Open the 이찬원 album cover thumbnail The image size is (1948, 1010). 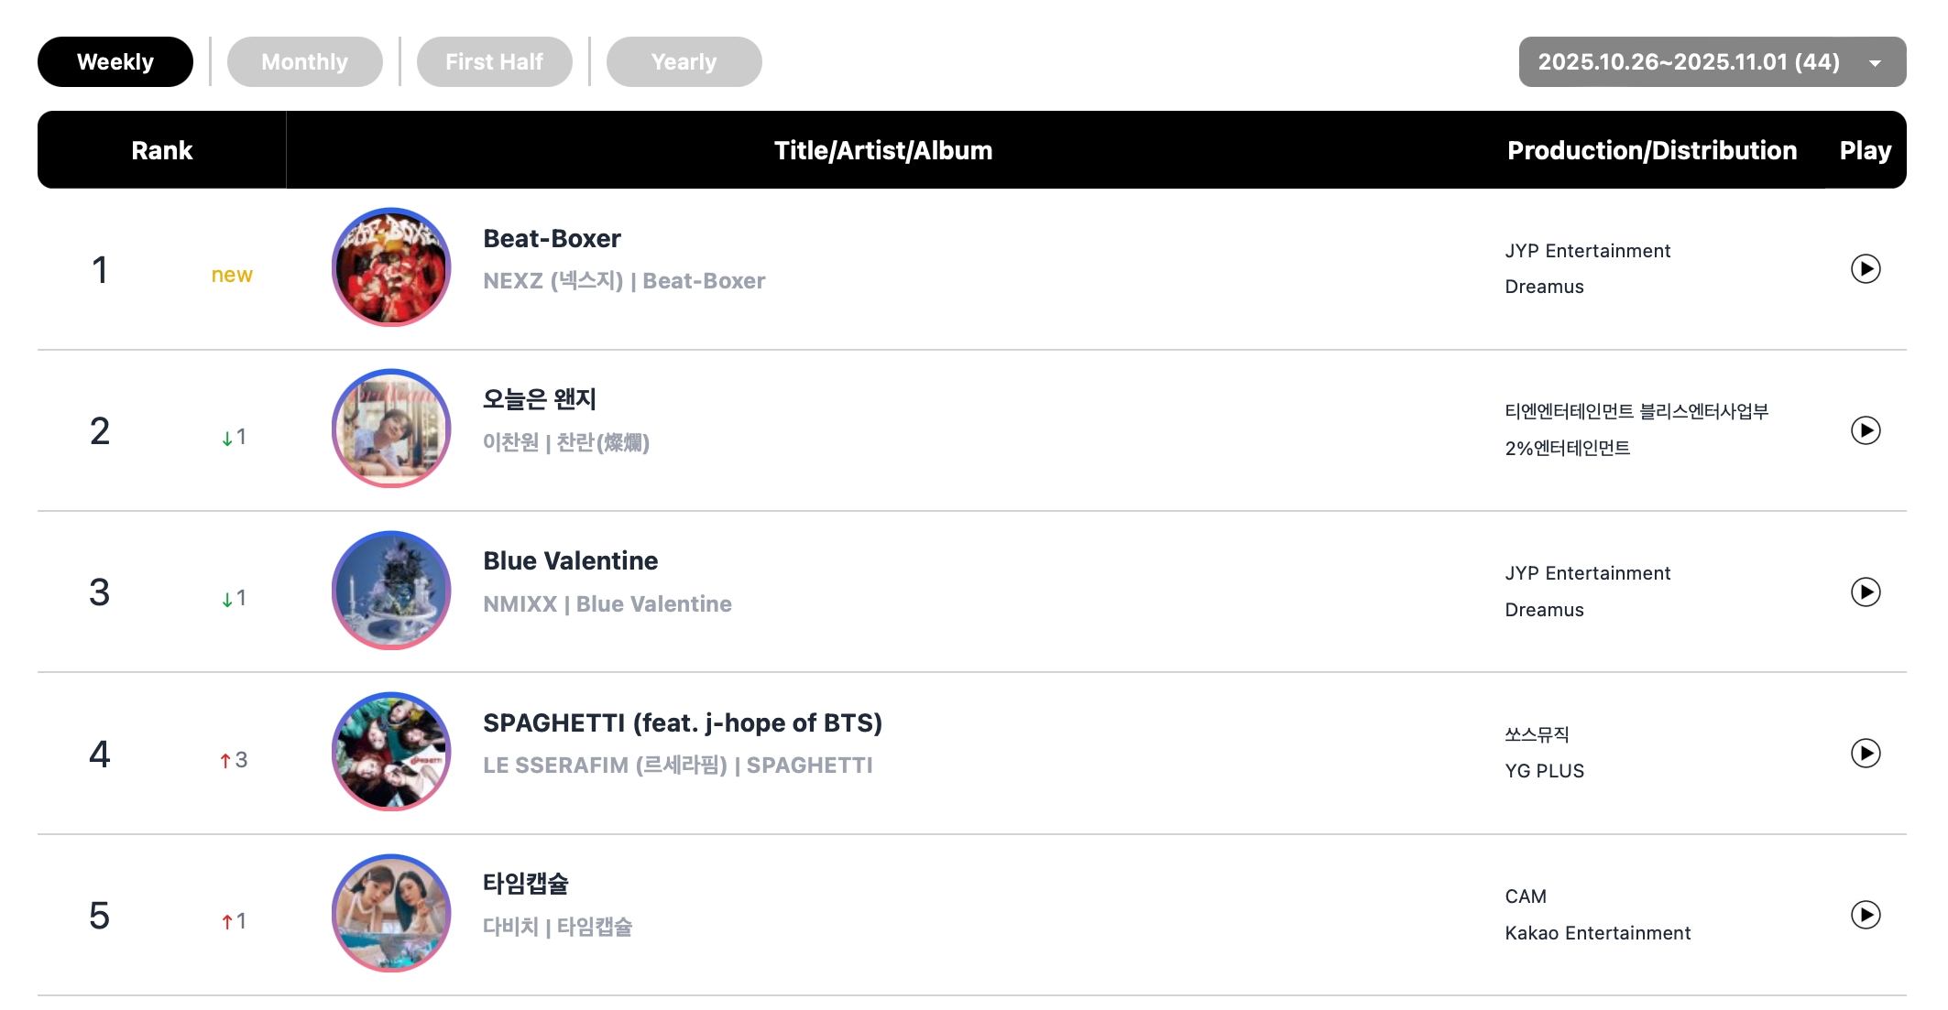tap(391, 429)
